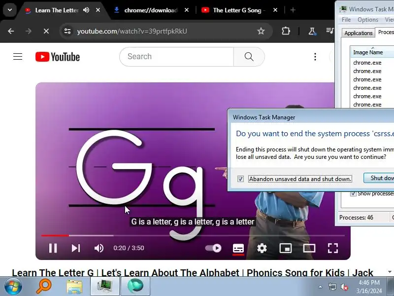View site information icon in address bar

pos(67,31)
